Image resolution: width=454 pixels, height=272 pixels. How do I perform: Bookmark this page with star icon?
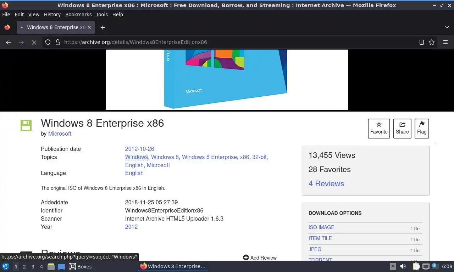(x=432, y=42)
